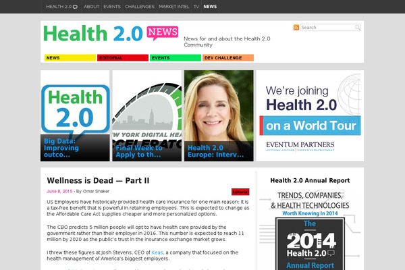Image resolution: width=405 pixels, height=270 pixels.
Task: Open the RSS feed icon
Action: click(296, 28)
